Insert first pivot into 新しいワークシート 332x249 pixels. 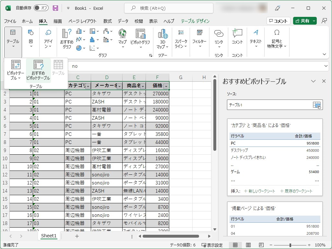[259, 191]
